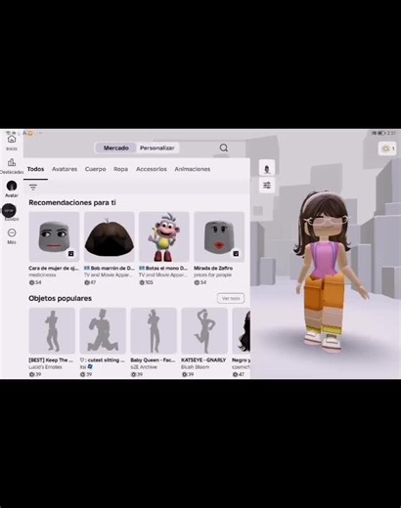Open Bob marrón hair thumbnail
401x508 pixels.
click(110, 236)
